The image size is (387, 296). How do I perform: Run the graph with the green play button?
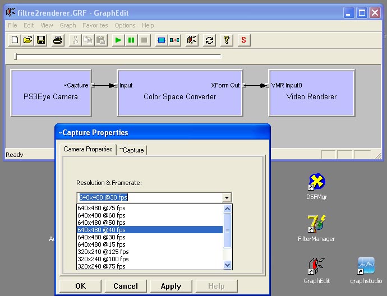pyautogui.click(x=118, y=40)
